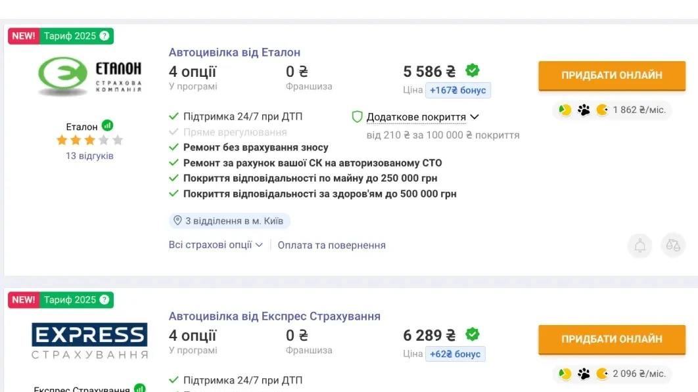Open the 13 відгуків reviews link
Screen dimensions: 698x392
[89, 156]
